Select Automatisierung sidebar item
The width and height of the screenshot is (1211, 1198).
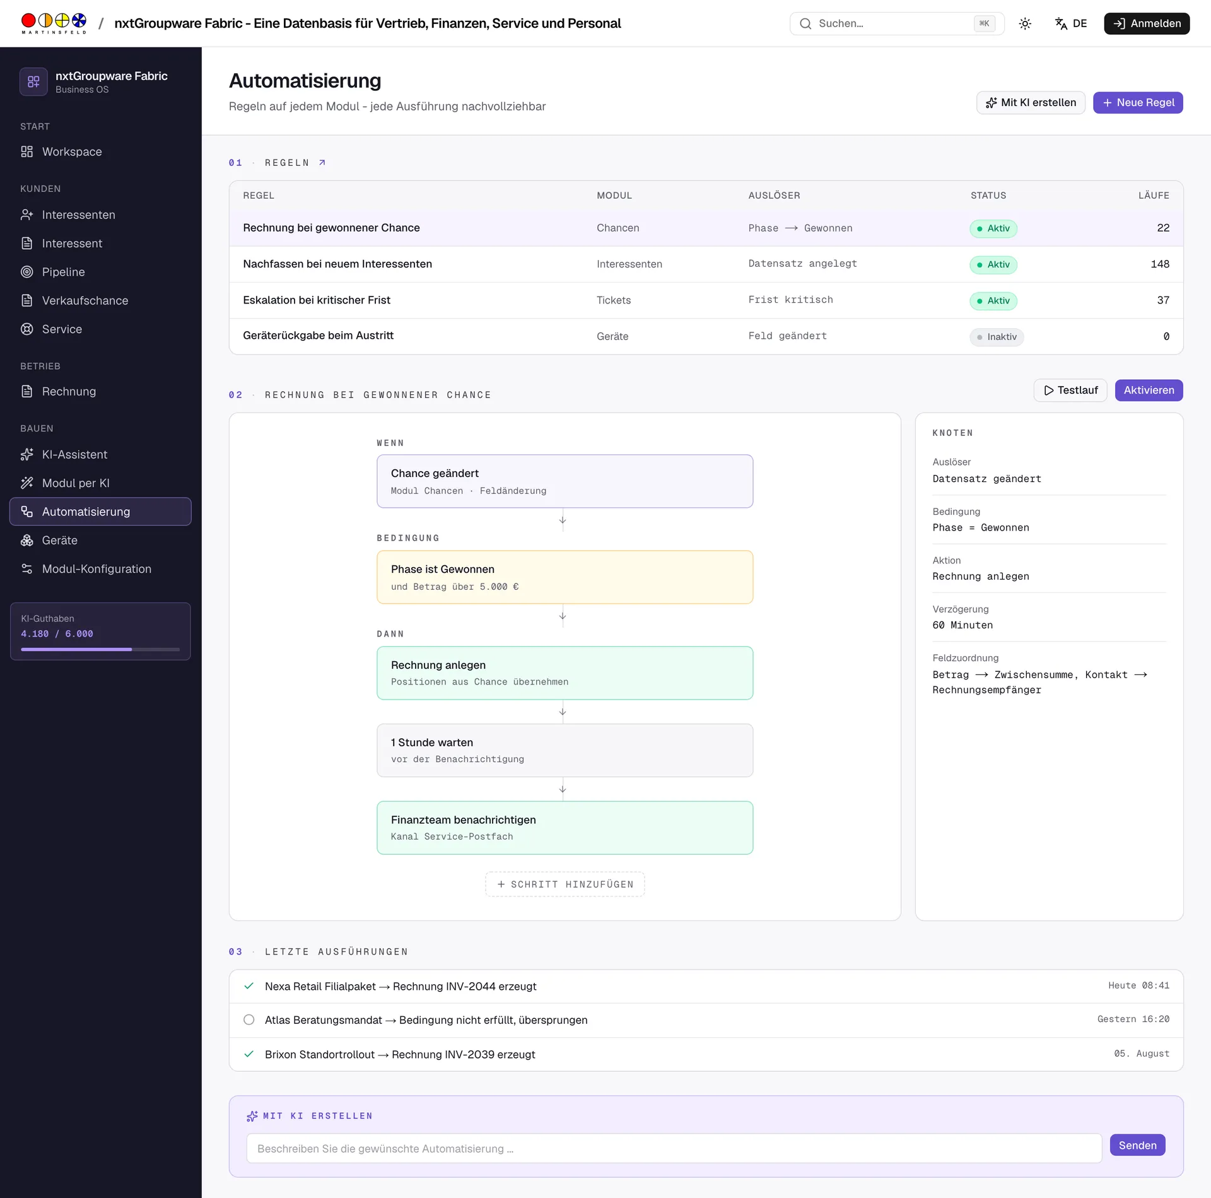pos(101,512)
